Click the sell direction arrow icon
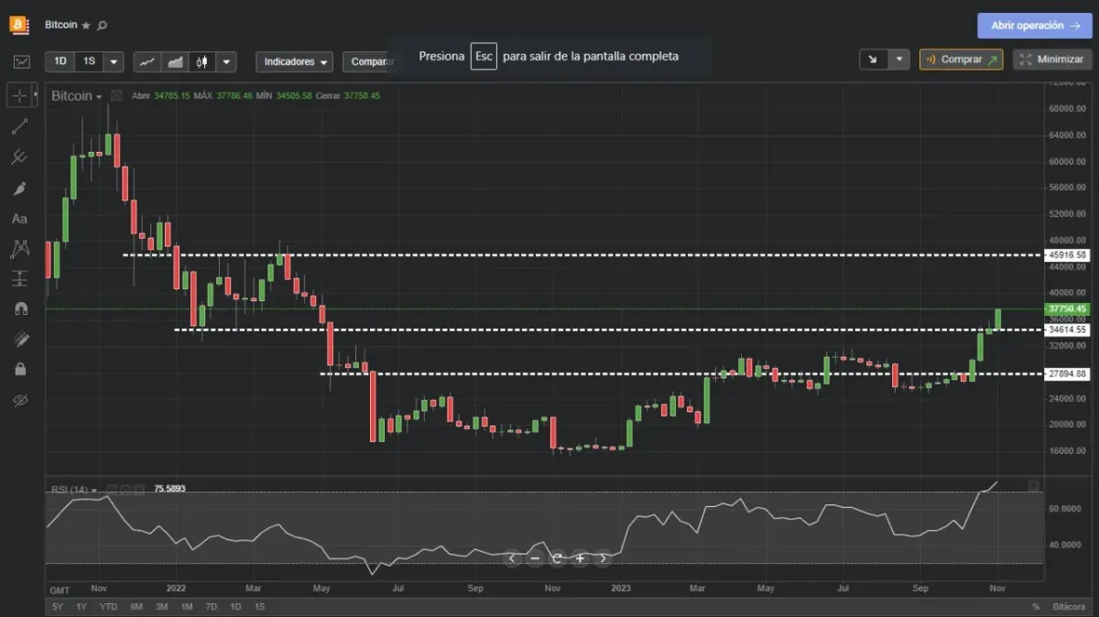This screenshot has height=617, width=1099. point(874,60)
